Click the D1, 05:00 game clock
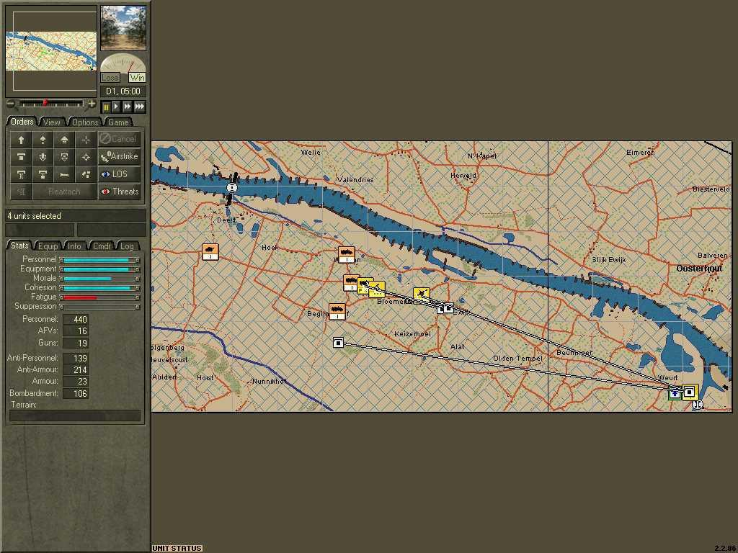The height and width of the screenshot is (553, 738). coord(123,91)
